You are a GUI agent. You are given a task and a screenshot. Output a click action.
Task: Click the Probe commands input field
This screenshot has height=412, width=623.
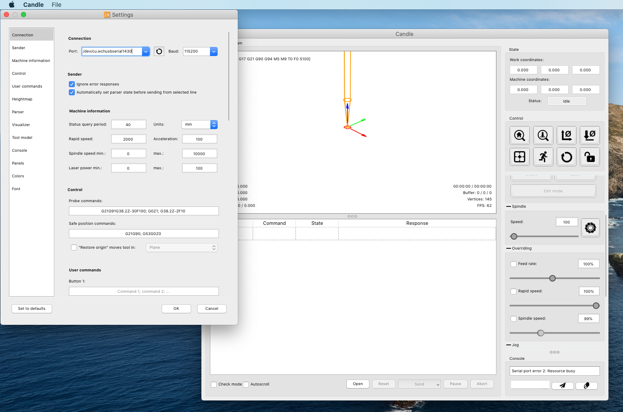click(144, 211)
